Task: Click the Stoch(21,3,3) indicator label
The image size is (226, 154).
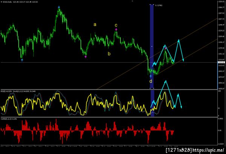Action: 24,91
